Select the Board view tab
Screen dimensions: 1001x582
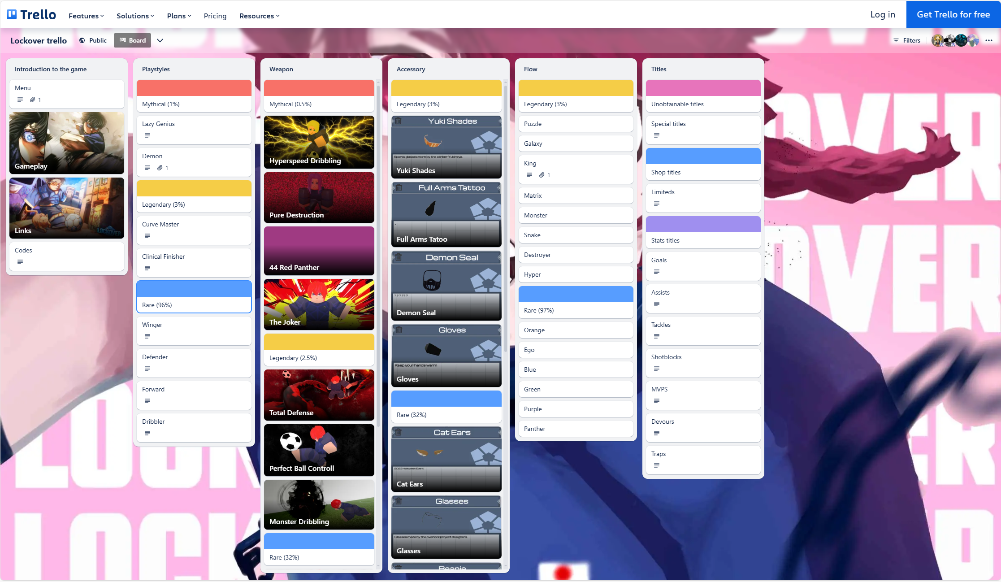tap(132, 40)
